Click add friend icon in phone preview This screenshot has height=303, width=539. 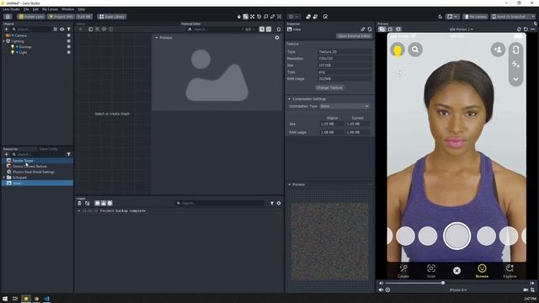(x=498, y=50)
